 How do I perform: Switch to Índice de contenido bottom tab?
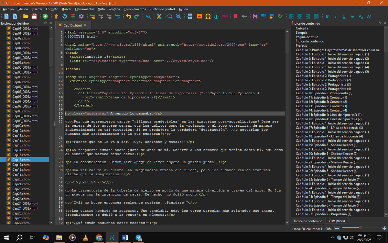[308, 221]
